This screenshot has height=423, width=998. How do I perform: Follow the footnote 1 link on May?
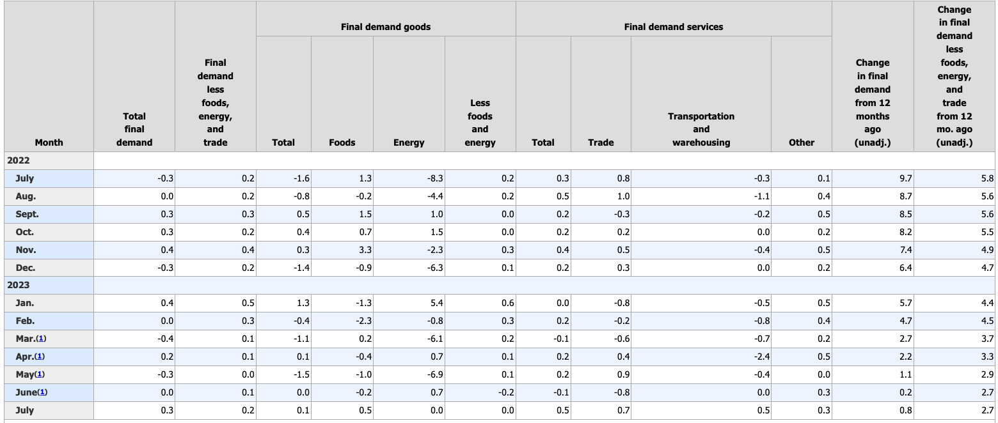(40, 374)
